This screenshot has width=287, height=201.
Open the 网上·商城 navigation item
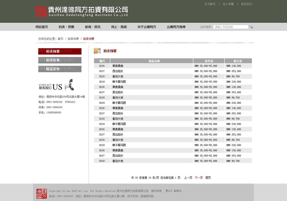[119, 27]
